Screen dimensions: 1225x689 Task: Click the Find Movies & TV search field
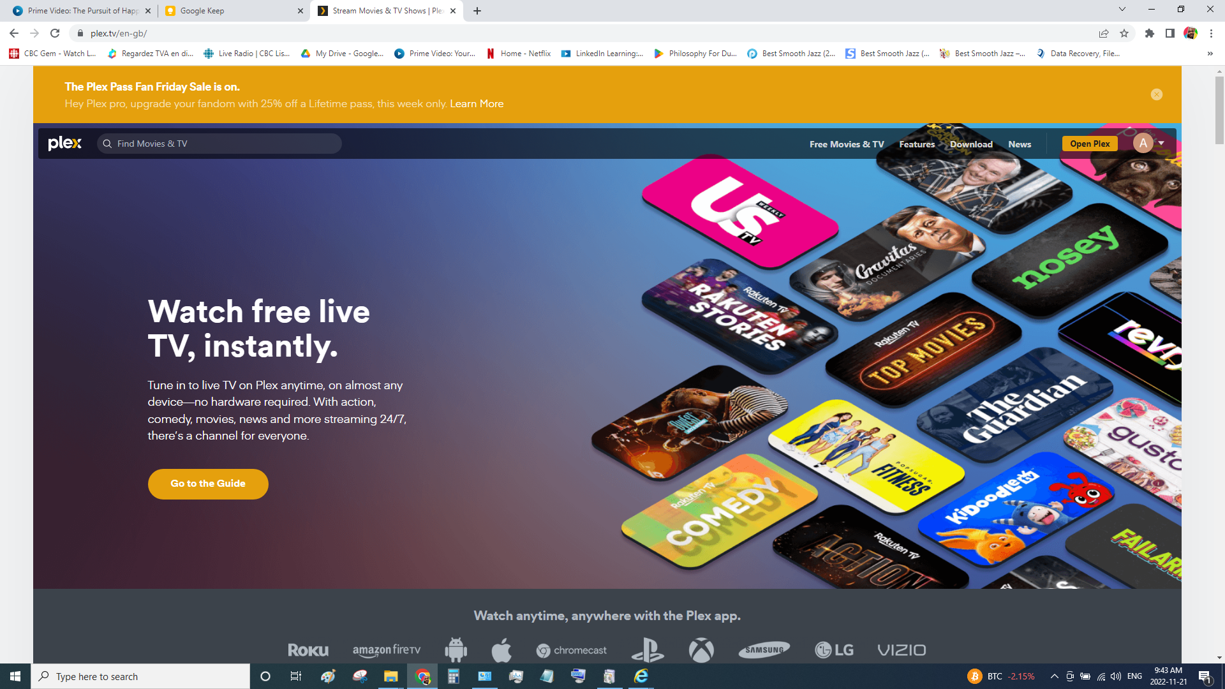220,144
